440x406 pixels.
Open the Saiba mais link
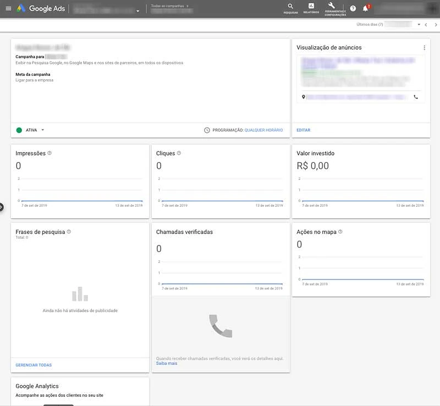pos(167,363)
